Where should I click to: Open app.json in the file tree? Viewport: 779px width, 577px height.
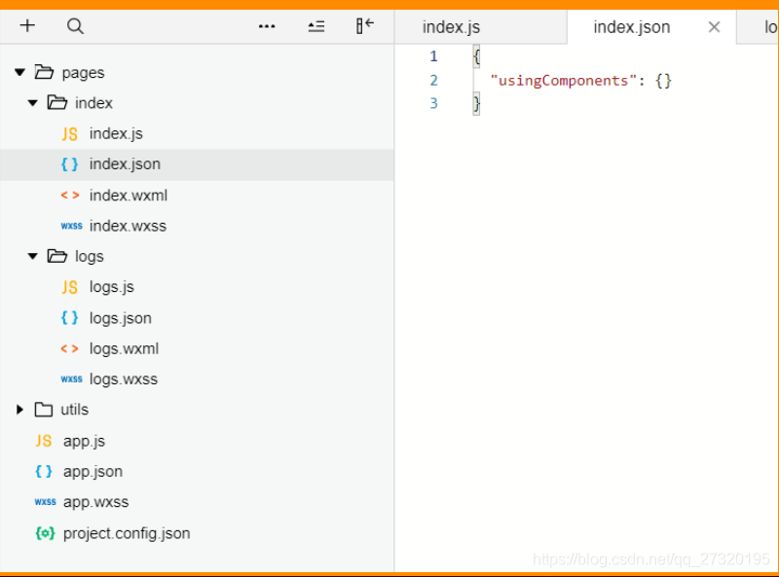coord(93,471)
